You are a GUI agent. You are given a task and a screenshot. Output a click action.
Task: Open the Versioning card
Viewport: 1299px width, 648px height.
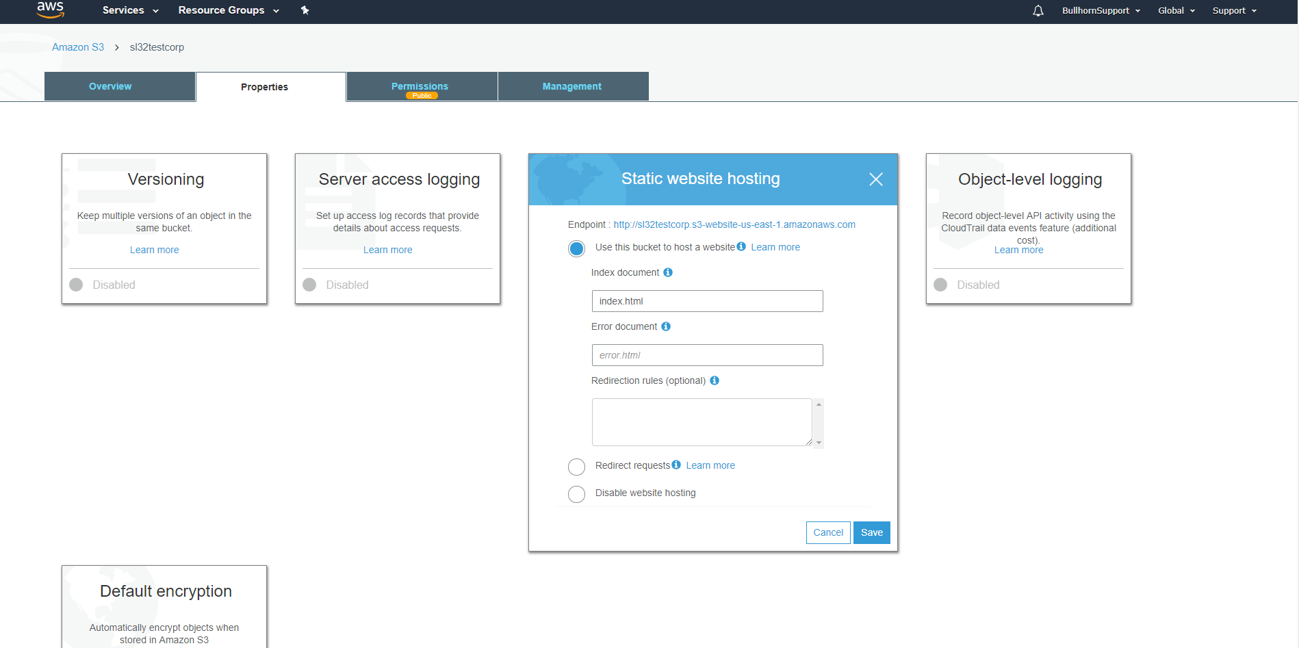pos(164,229)
